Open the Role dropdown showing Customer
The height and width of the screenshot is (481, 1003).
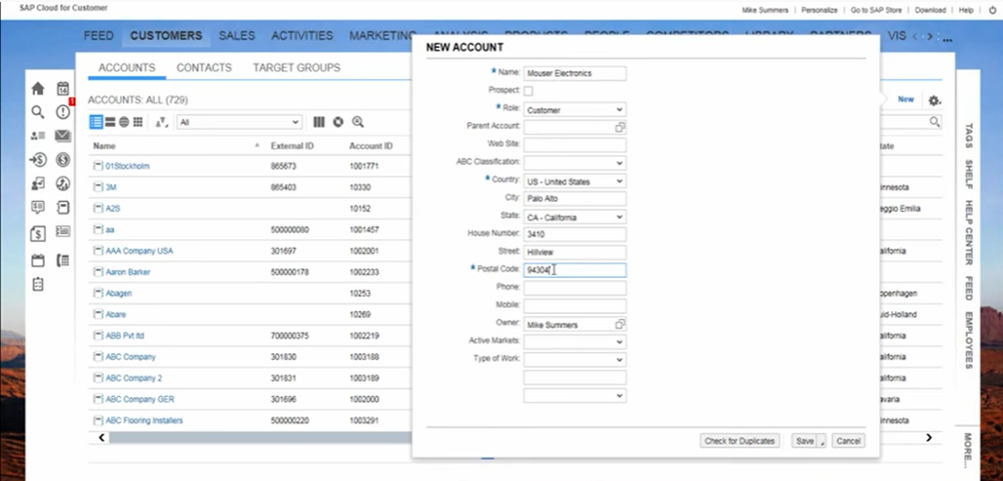575,110
